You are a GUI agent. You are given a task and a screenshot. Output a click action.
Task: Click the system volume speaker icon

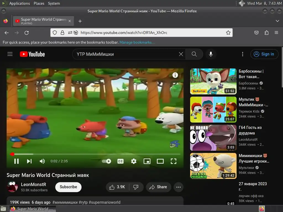tap(242, 3)
